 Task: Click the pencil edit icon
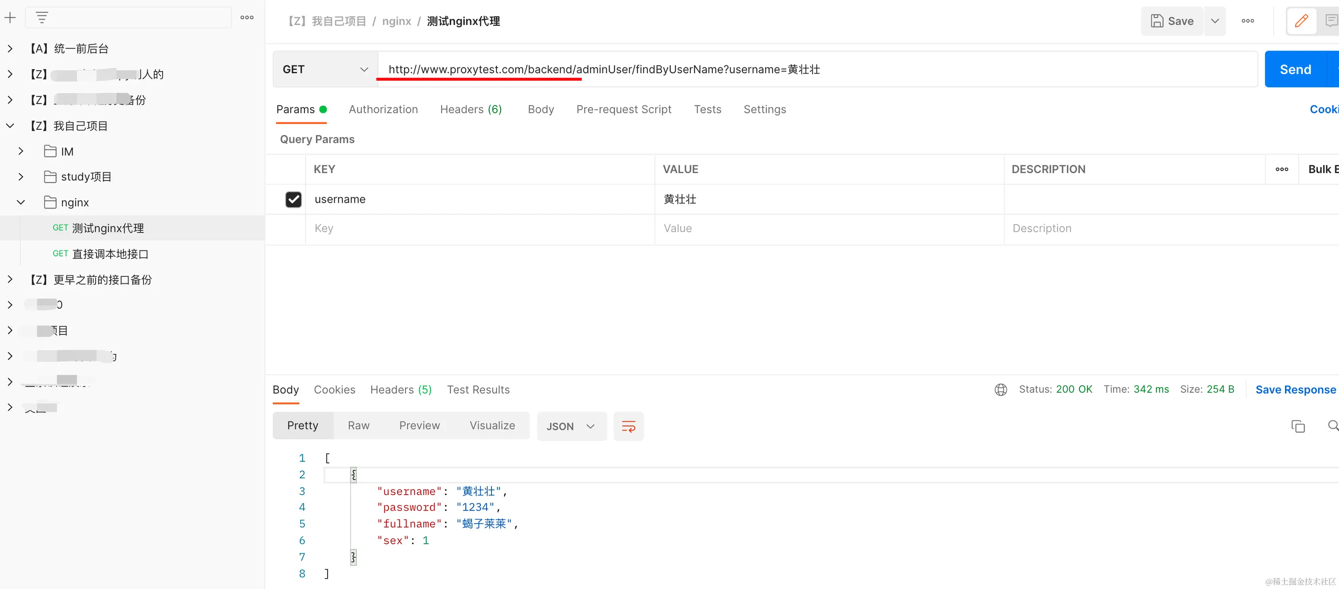(x=1301, y=21)
